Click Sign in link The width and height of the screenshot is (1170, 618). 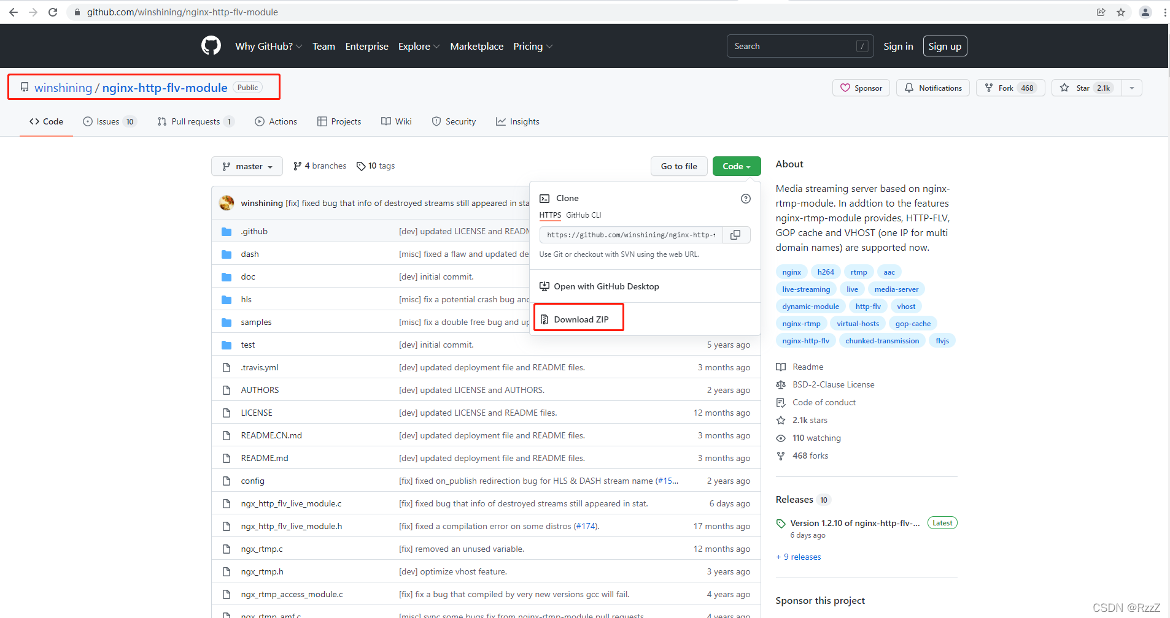coord(898,46)
